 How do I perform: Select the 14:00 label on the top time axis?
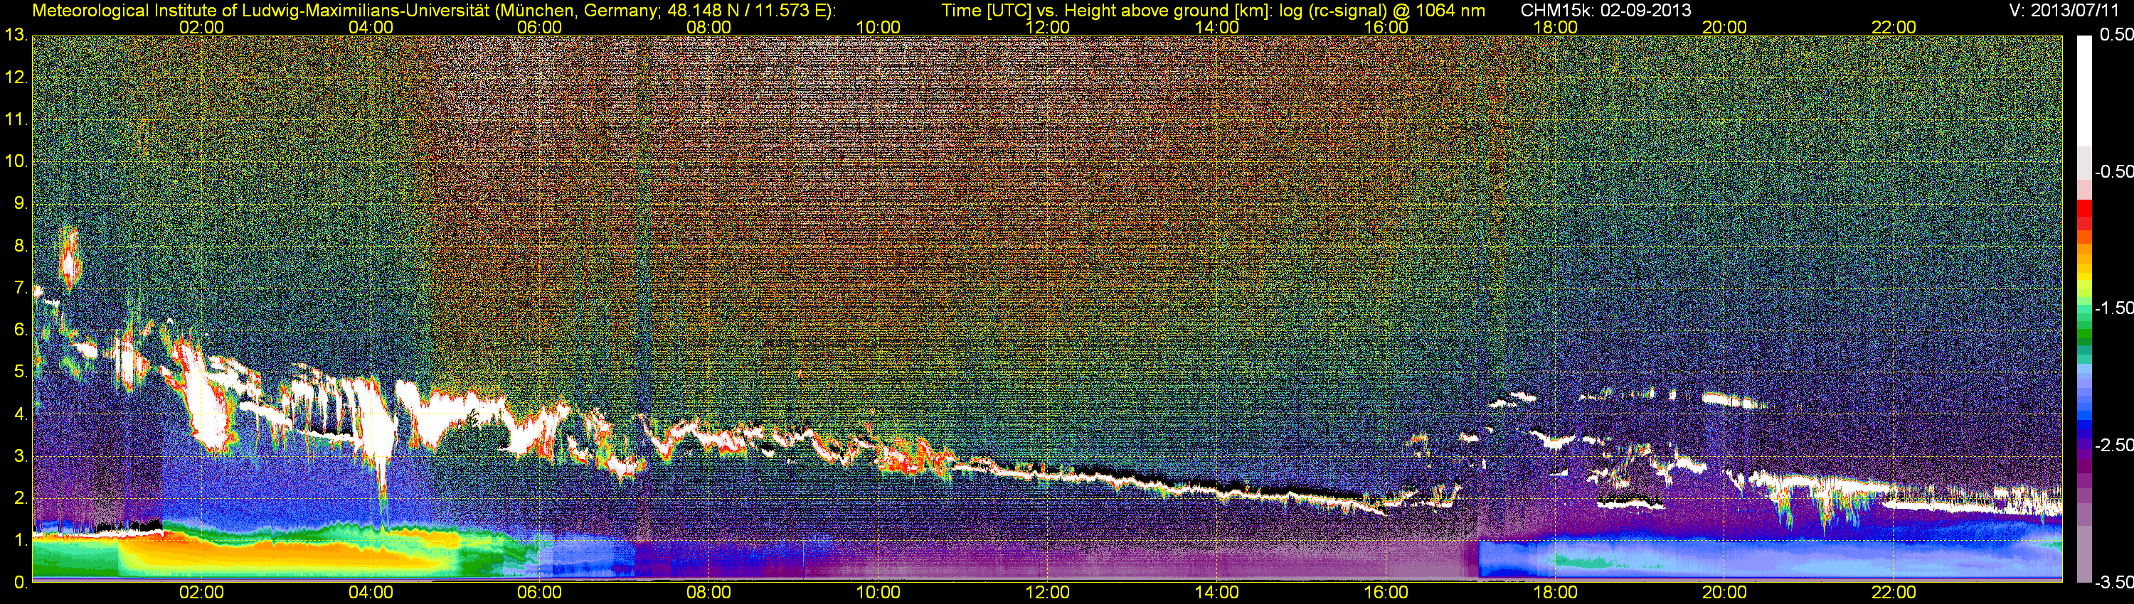[x=1217, y=27]
